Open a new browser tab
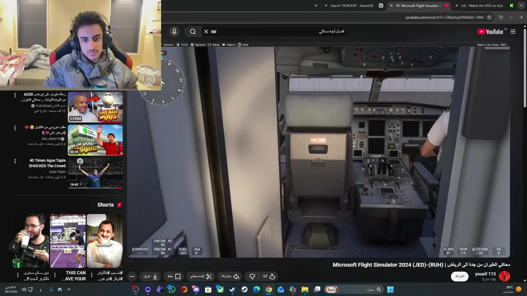 click(316, 6)
